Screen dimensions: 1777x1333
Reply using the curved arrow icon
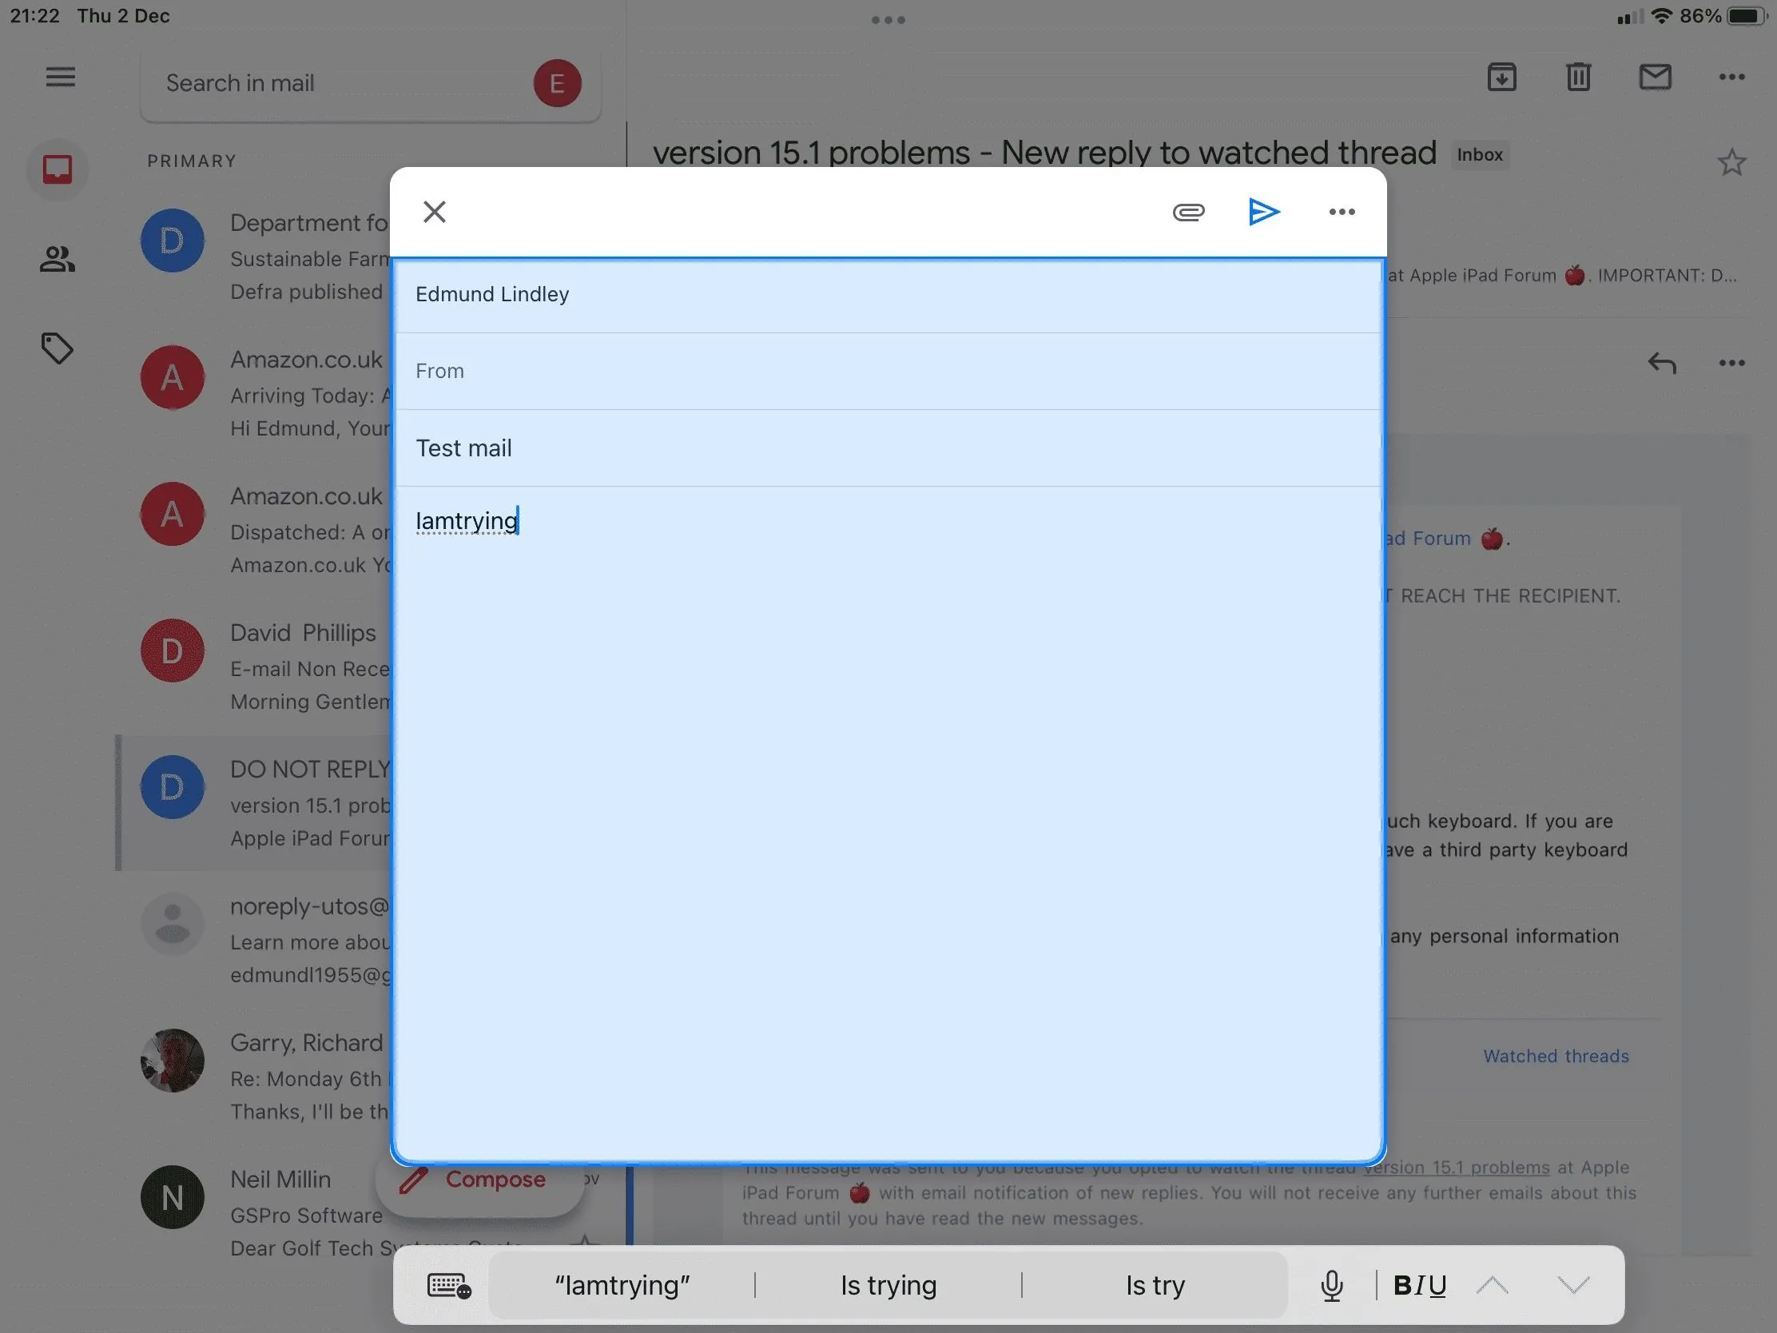point(1661,363)
